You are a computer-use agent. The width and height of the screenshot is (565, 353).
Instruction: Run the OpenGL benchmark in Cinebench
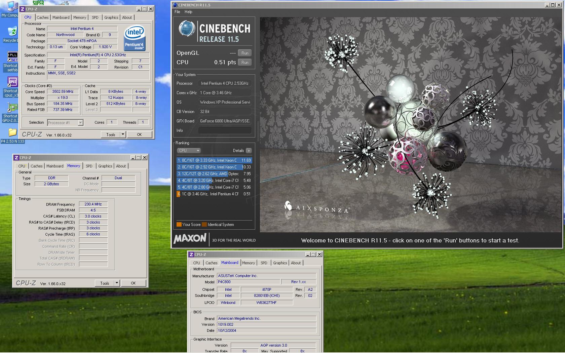click(x=245, y=53)
